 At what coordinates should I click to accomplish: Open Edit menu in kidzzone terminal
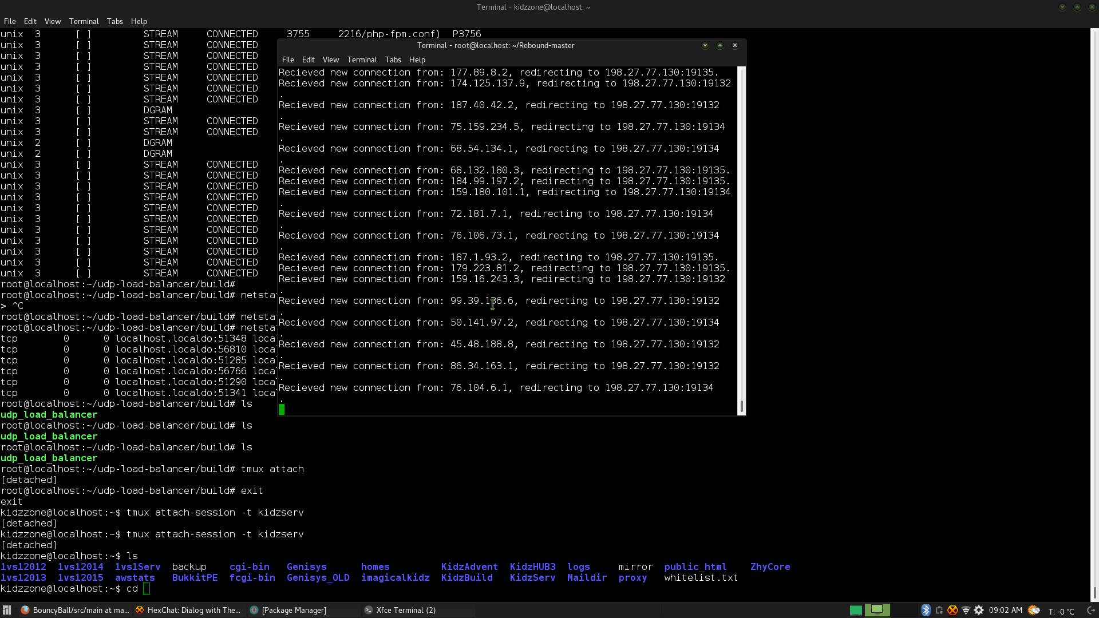pyautogui.click(x=30, y=21)
